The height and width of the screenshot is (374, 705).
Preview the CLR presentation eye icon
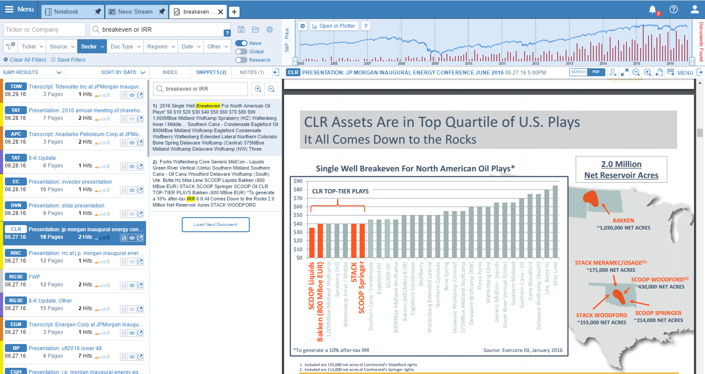click(132, 238)
